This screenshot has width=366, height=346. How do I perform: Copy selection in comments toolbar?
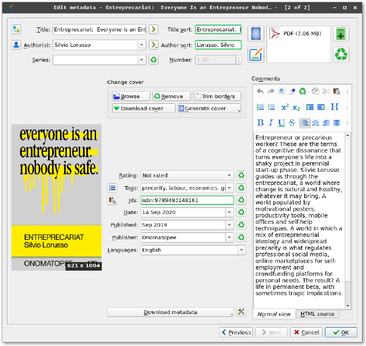point(315,91)
